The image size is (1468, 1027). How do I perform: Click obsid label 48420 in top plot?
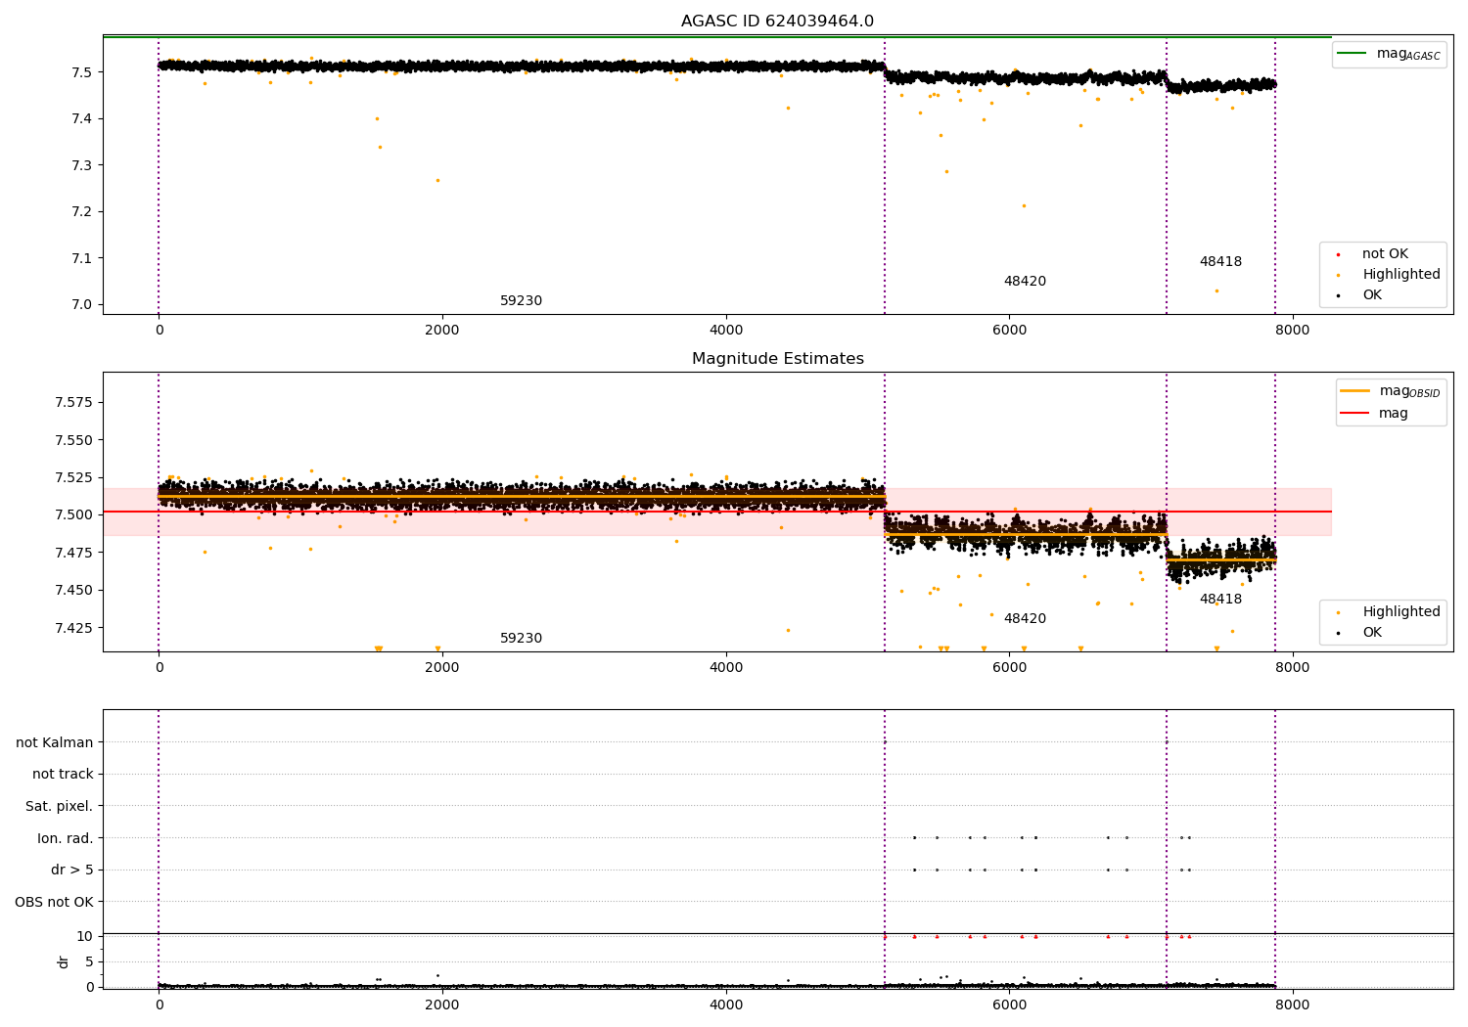(1025, 282)
